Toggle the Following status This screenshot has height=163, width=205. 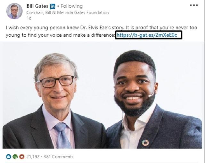(x=71, y=6)
